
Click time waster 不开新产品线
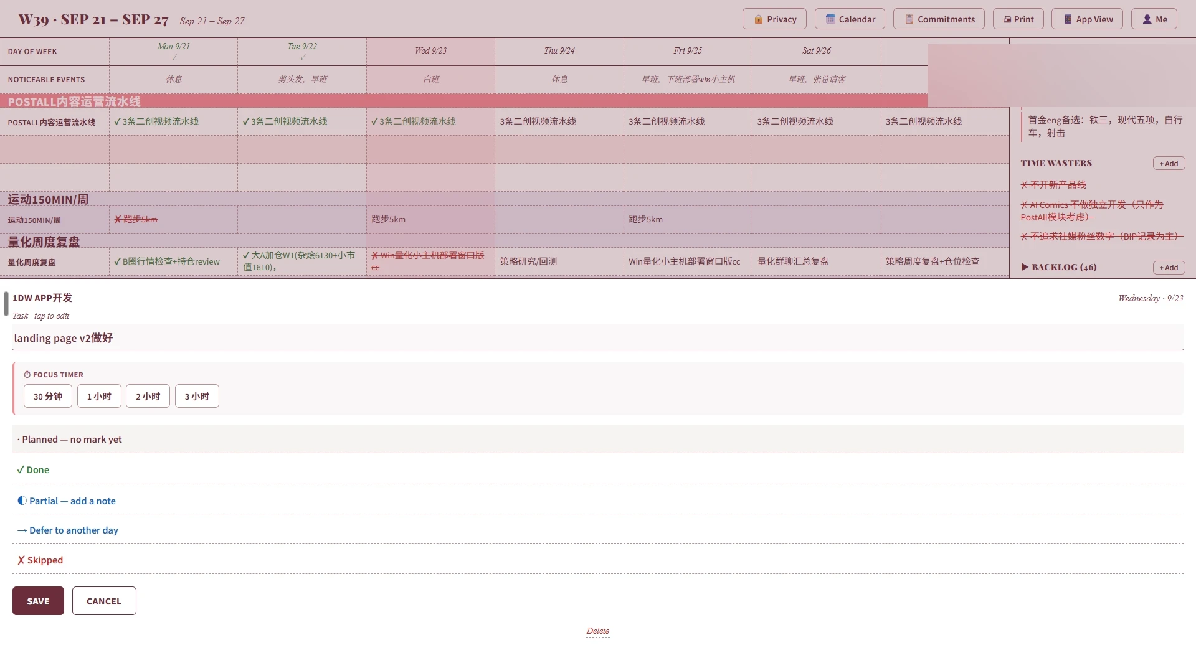(1053, 184)
